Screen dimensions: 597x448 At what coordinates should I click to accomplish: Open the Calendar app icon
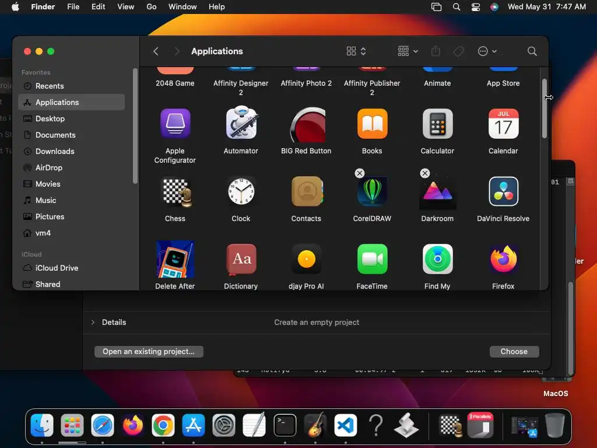click(x=503, y=124)
